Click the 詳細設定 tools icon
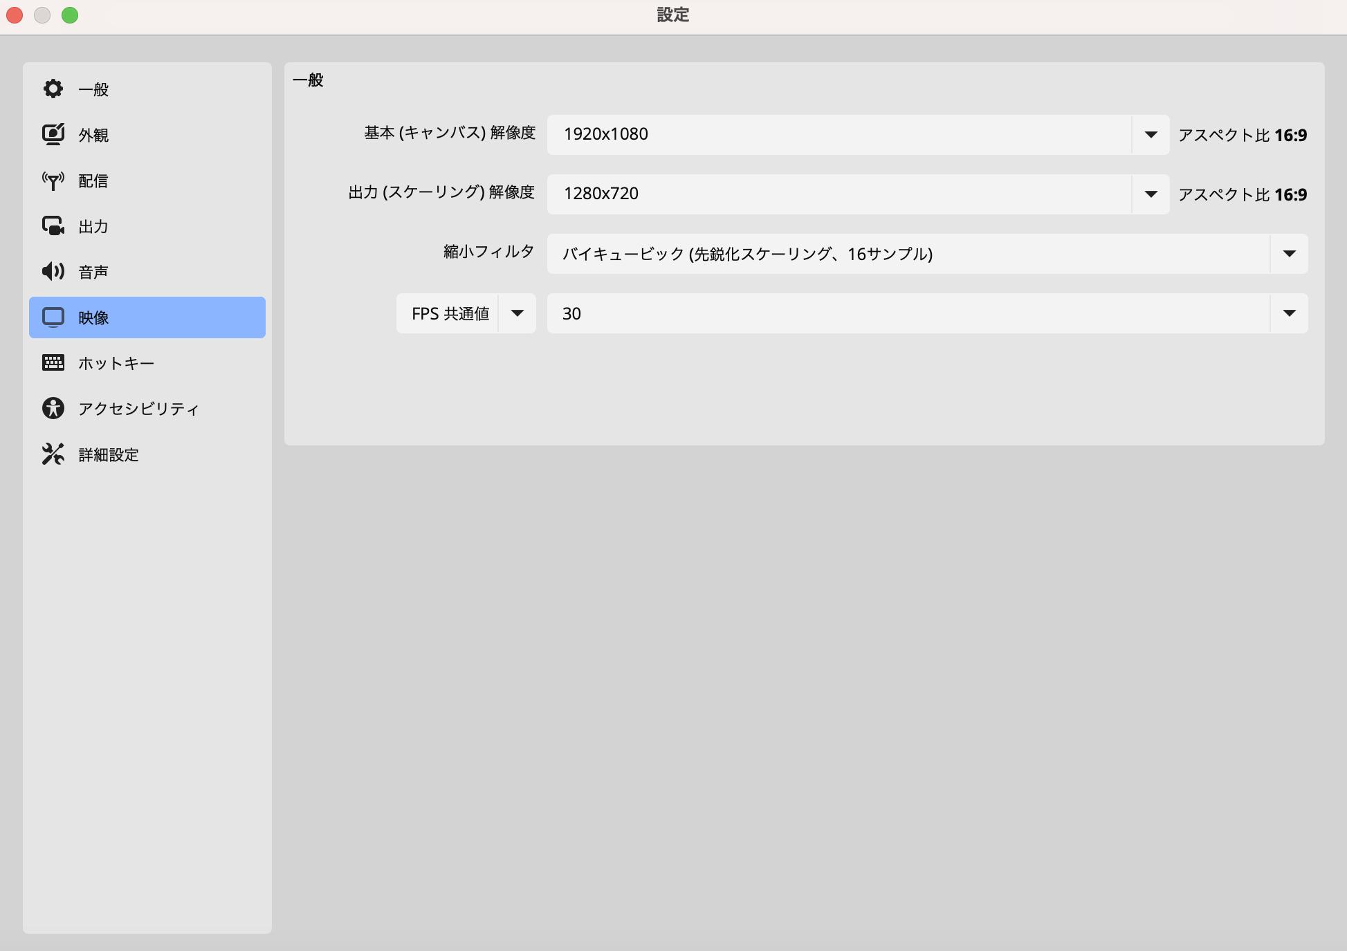The width and height of the screenshot is (1347, 951). tap(53, 454)
